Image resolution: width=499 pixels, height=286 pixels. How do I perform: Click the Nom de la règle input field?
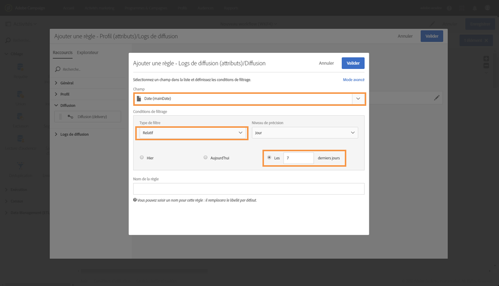[x=249, y=189]
